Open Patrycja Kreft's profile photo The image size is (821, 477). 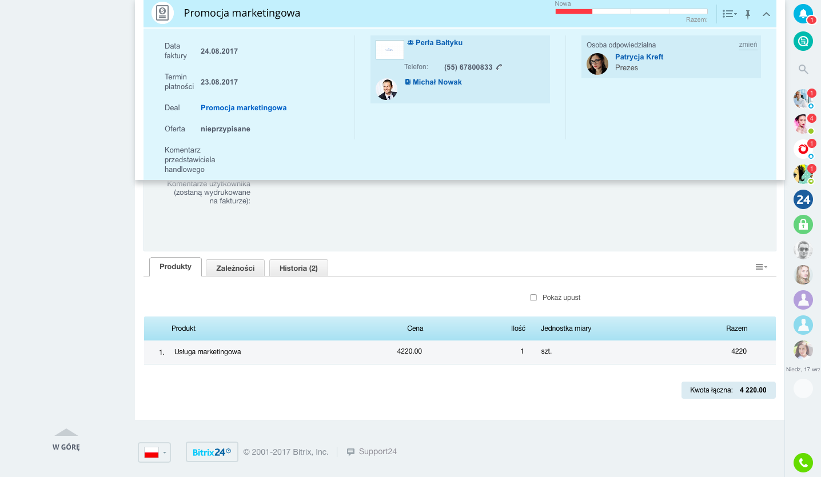[x=597, y=64]
